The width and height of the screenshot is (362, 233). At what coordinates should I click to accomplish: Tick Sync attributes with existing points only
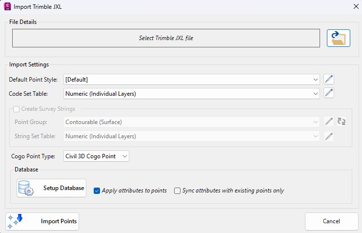(x=177, y=191)
